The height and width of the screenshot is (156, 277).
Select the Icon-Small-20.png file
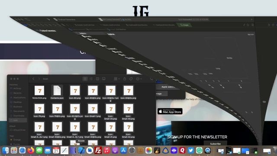(111, 112)
